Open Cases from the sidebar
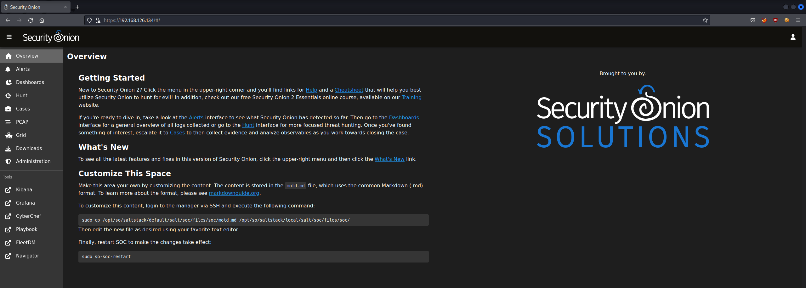The width and height of the screenshot is (806, 288). click(31, 109)
